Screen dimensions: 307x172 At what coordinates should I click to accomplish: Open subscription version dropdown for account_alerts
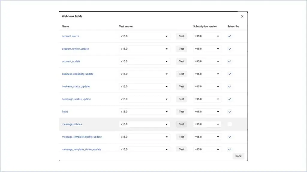tap(207, 36)
